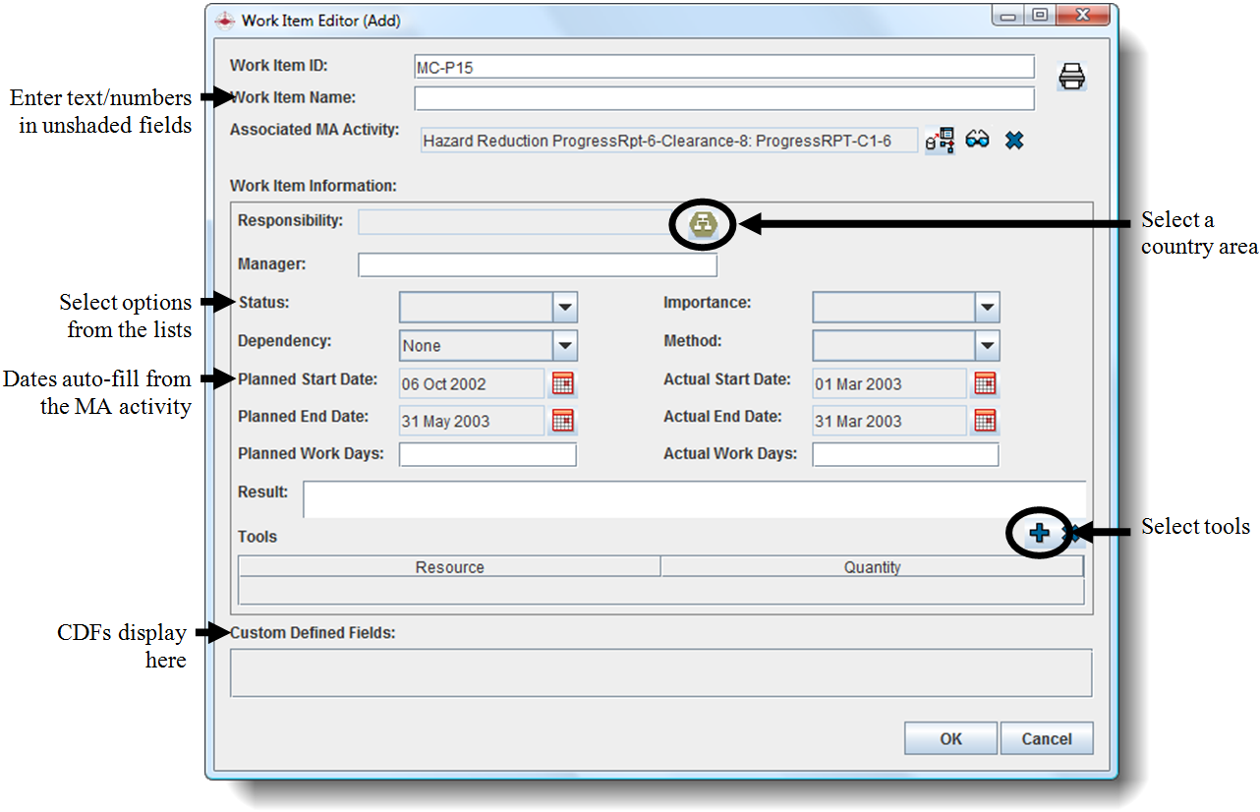Click the printer icon
1260x812 pixels.
click(x=1072, y=77)
